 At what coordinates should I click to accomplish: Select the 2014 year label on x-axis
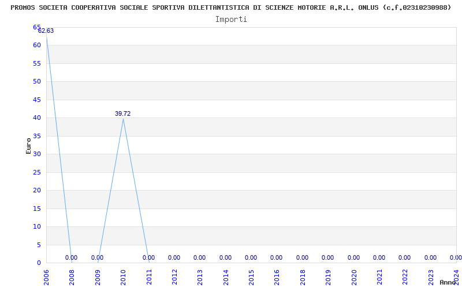226,277
